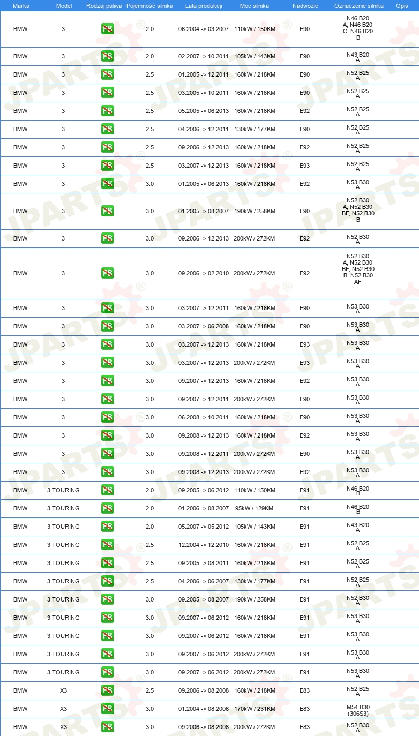Click petrol icon in 09.2006 -> 02.2010 row
Image resolution: width=419 pixels, height=736 pixels.
point(107,273)
